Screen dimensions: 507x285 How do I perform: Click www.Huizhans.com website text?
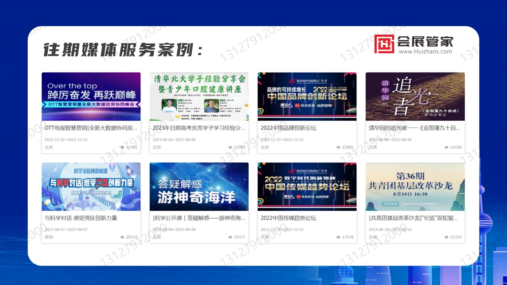(425, 52)
